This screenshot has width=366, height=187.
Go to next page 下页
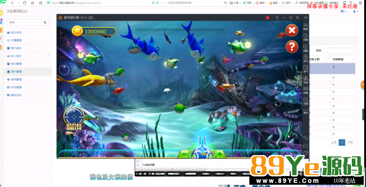click(350, 143)
